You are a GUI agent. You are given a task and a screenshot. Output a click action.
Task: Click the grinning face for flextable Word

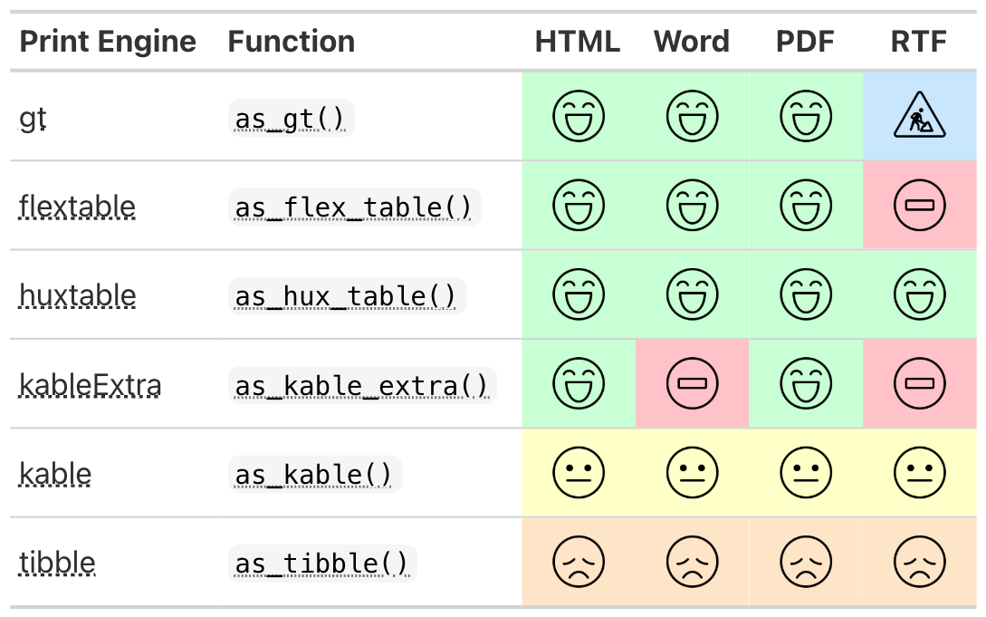click(692, 207)
